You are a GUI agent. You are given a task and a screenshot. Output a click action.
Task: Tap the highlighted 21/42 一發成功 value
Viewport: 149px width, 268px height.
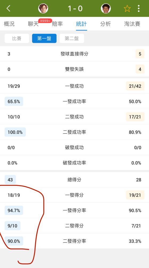click(135, 86)
